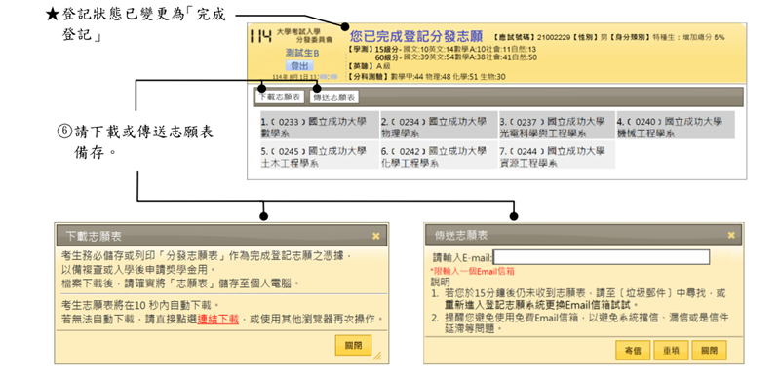Click the 連結下載 red link

click(217, 320)
